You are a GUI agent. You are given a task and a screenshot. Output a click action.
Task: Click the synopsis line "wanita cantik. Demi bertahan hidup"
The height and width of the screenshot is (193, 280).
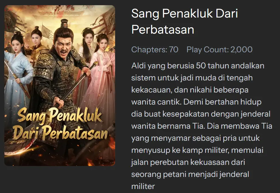[x=197, y=102]
